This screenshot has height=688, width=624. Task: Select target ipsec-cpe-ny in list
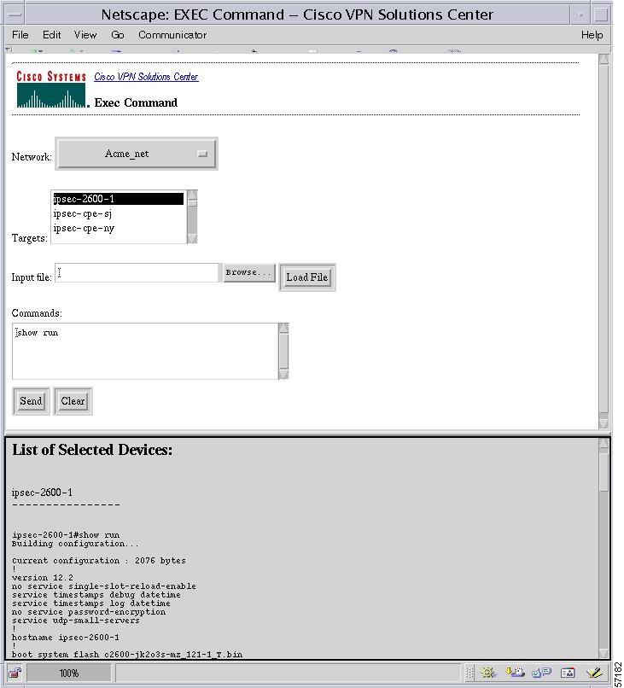(x=119, y=228)
